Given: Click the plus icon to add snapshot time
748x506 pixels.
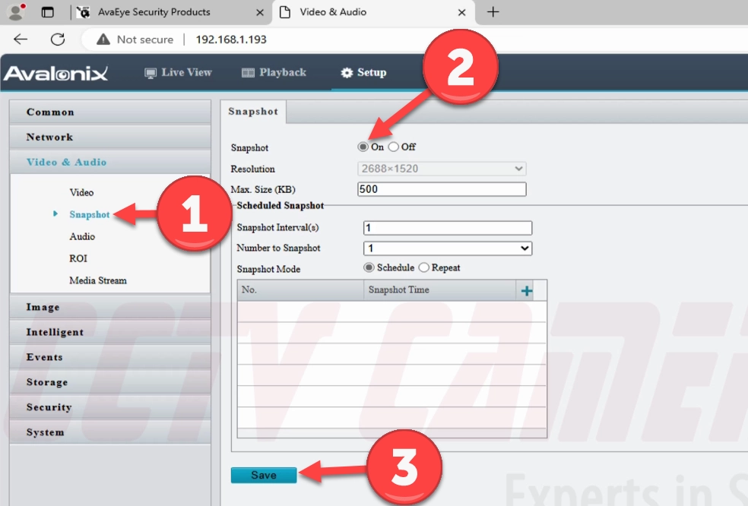Looking at the screenshot, I should tap(526, 290).
